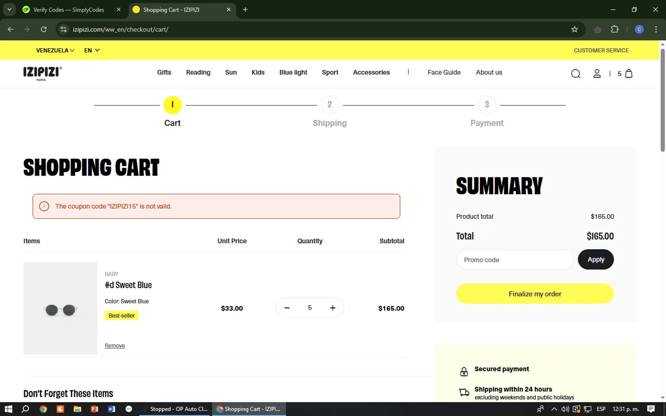The width and height of the screenshot is (666, 416).
Task: Click the ESP keyboard language indicator
Action: point(601,409)
